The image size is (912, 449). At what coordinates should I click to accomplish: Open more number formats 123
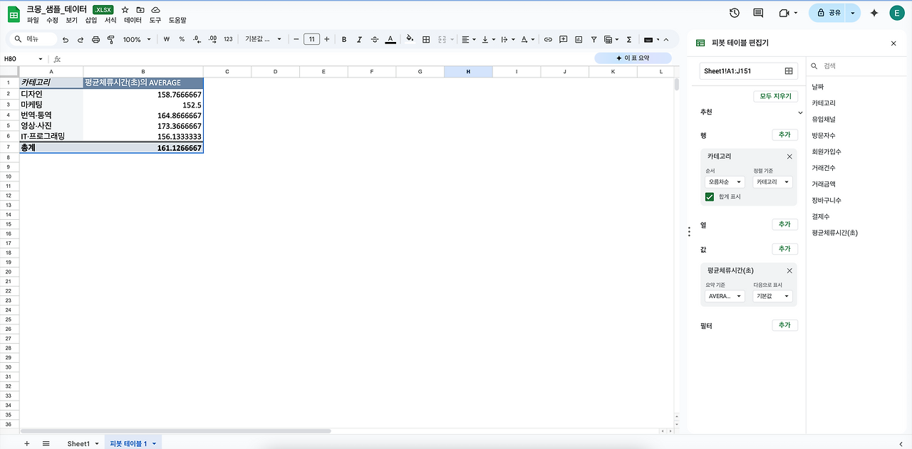(x=228, y=40)
